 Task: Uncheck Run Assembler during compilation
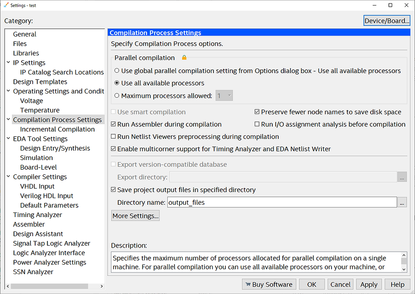point(113,124)
